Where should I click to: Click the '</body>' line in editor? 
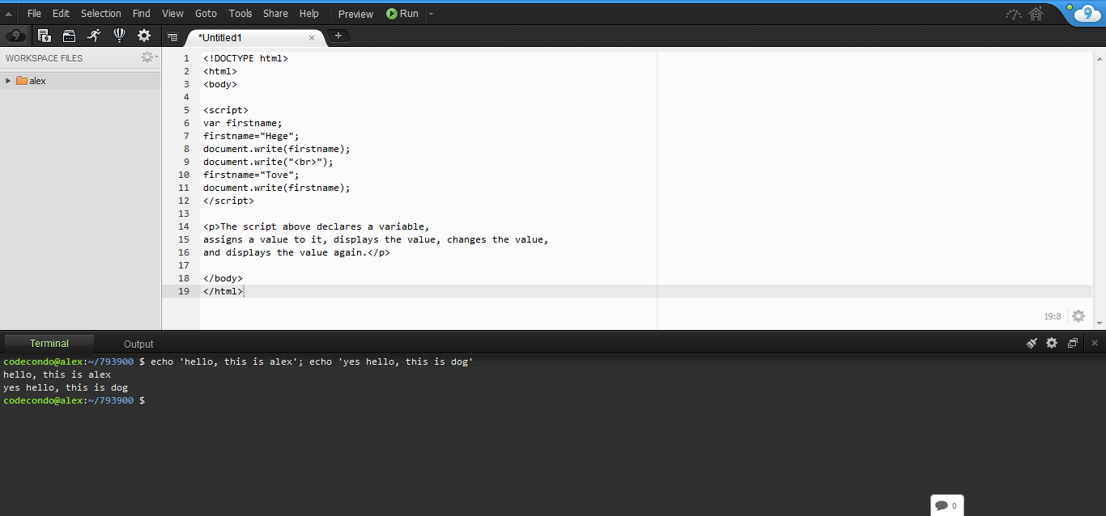[223, 278]
